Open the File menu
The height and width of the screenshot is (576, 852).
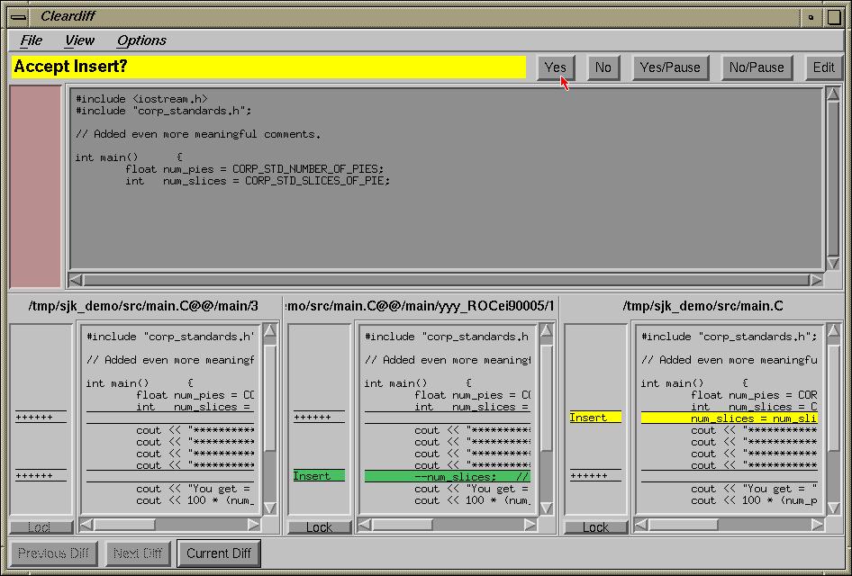[x=32, y=40]
